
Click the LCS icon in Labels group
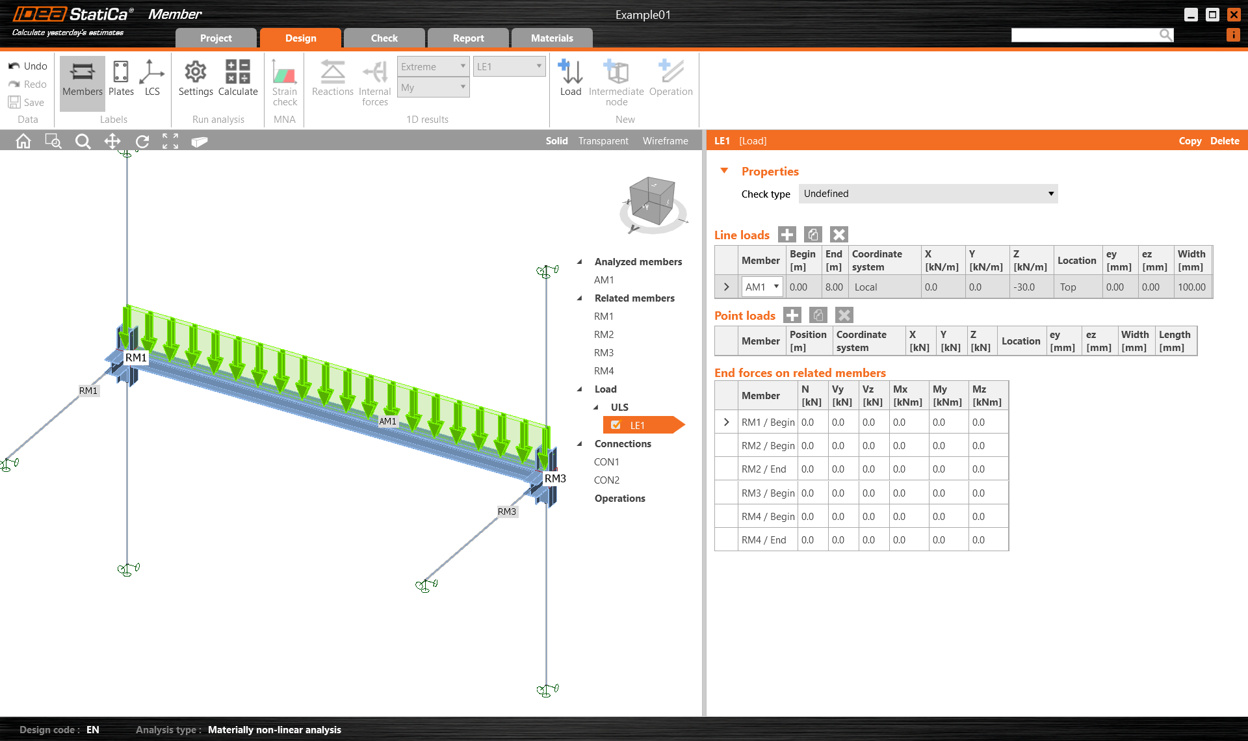point(152,81)
